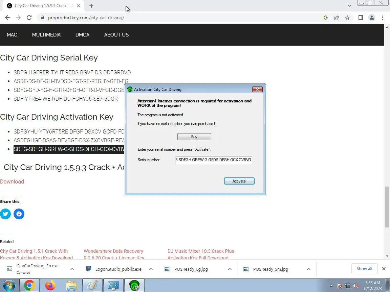Select serial key SDFG-HGFRER-TYHT-REDS-BGVF-DS-DDFGRDVD
This screenshot has width=390, height=292.
click(x=72, y=73)
